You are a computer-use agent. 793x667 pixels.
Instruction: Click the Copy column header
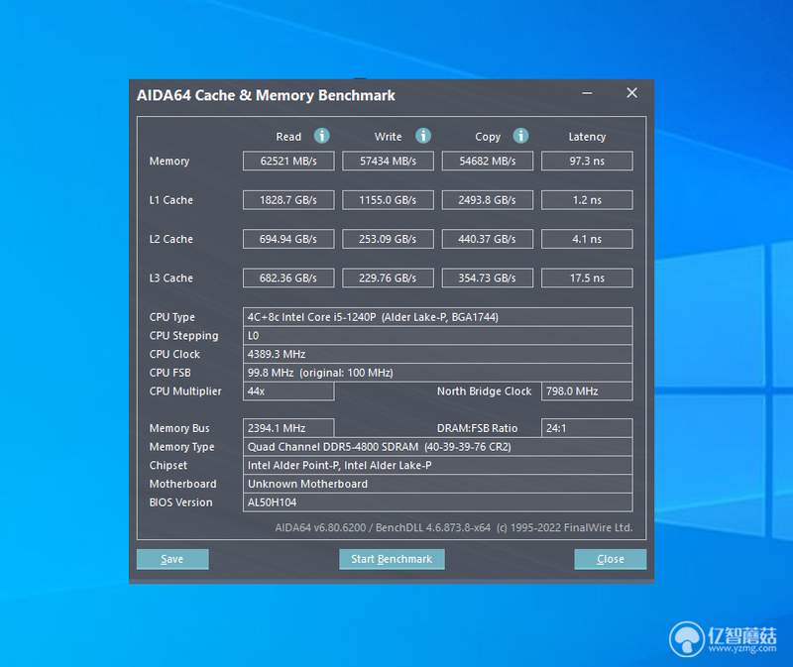tap(488, 137)
